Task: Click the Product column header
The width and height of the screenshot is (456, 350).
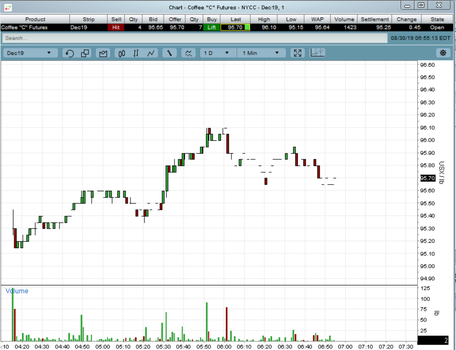Action: 35,19
